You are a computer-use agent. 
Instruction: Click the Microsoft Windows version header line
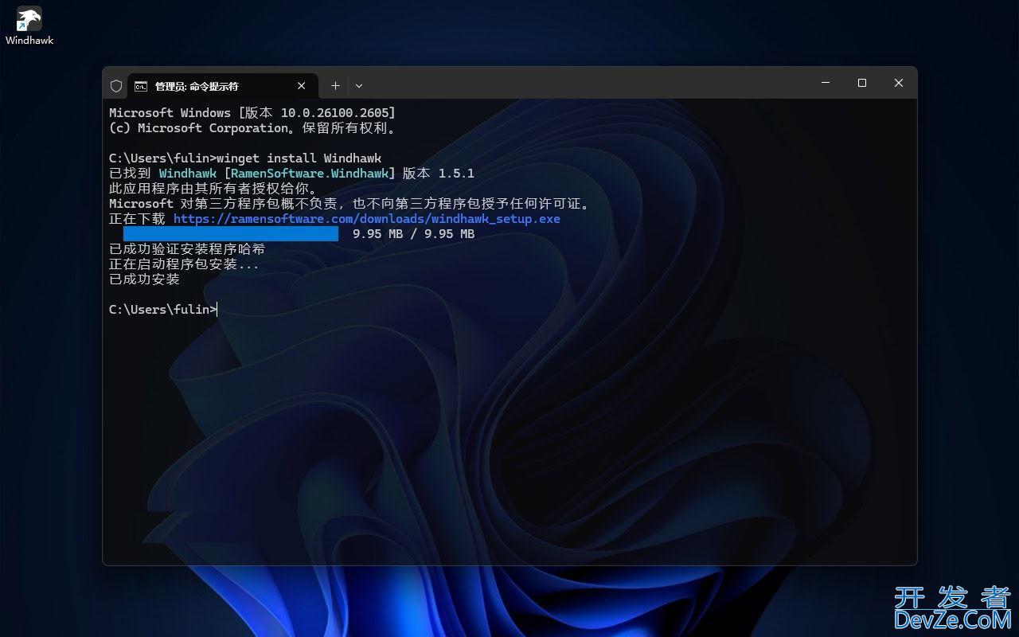[252, 113]
